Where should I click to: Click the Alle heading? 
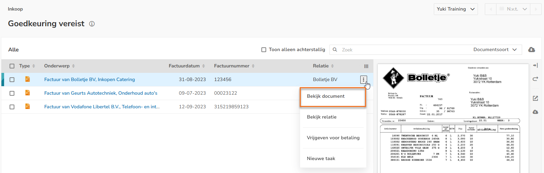pos(13,50)
